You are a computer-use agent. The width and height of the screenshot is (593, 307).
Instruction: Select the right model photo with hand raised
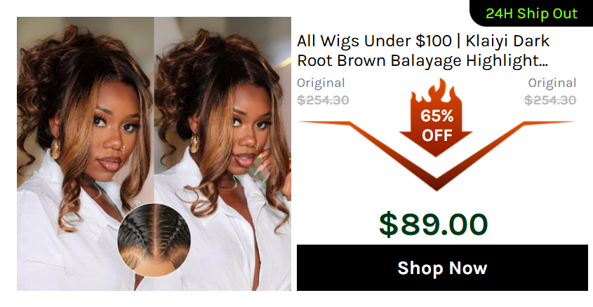tap(222, 153)
